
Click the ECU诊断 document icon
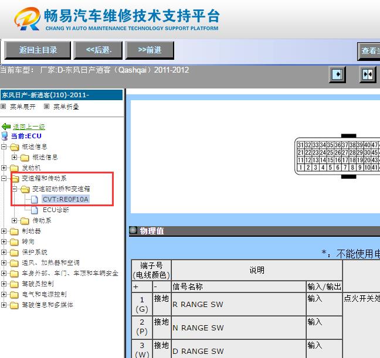tap(35, 210)
